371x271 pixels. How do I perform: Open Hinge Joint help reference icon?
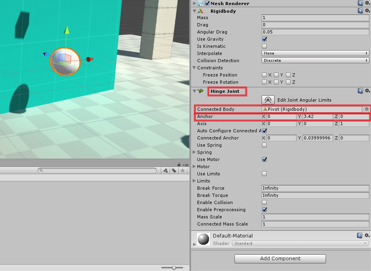[x=360, y=91]
